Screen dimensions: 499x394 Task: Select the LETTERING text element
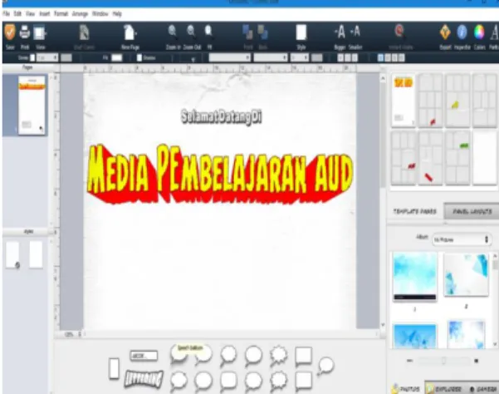tap(144, 379)
